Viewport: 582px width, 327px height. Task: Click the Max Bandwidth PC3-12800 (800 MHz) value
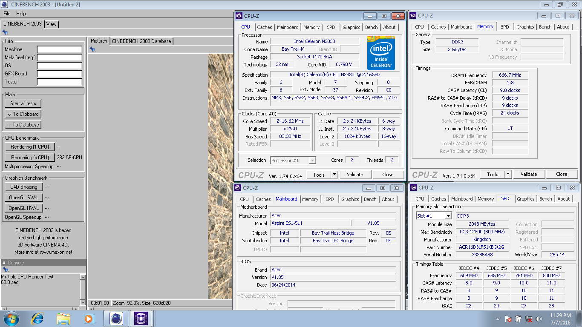pyautogui.click(x=482, y=232)
